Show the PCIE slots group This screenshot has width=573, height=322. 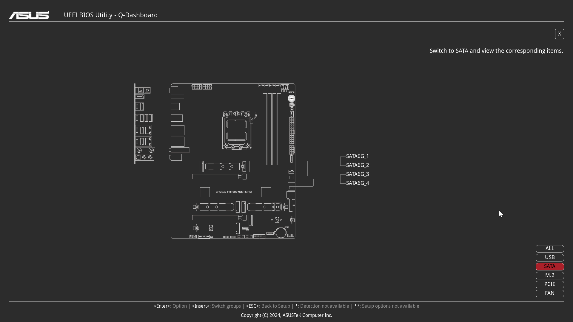point(550,284)
